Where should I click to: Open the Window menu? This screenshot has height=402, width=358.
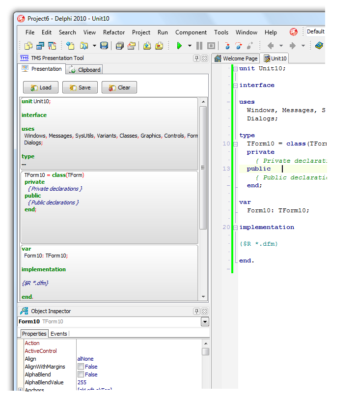pyautogui.click(x=246, y=32)
